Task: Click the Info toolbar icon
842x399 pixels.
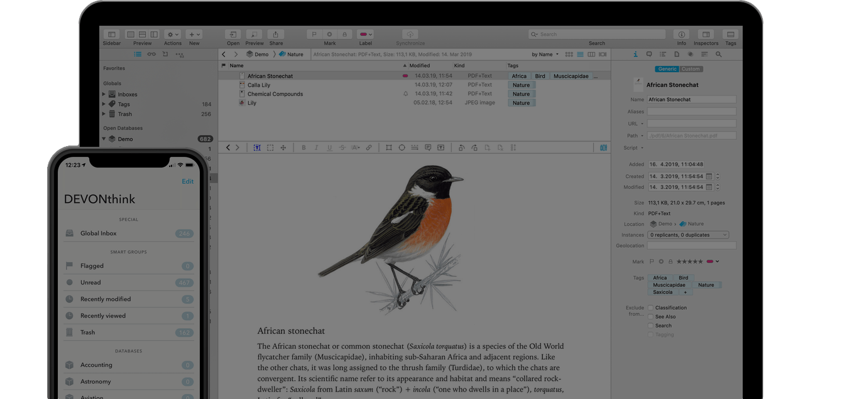Action: coord(681,35)
